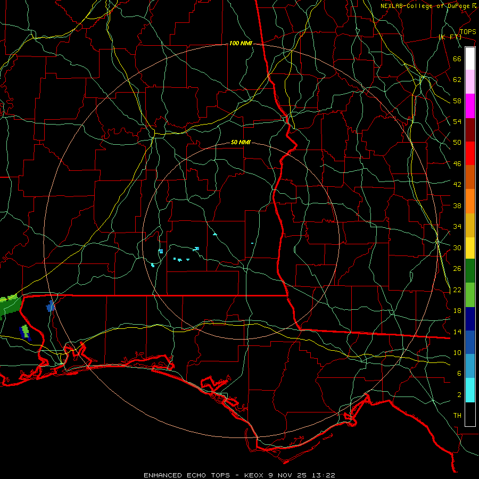The height and width of the screenshot is (479, 479).
Task: Click the 'ENHANCED ECHO TOPS - KEOX' caption text
Action: (x=204, y=475)
